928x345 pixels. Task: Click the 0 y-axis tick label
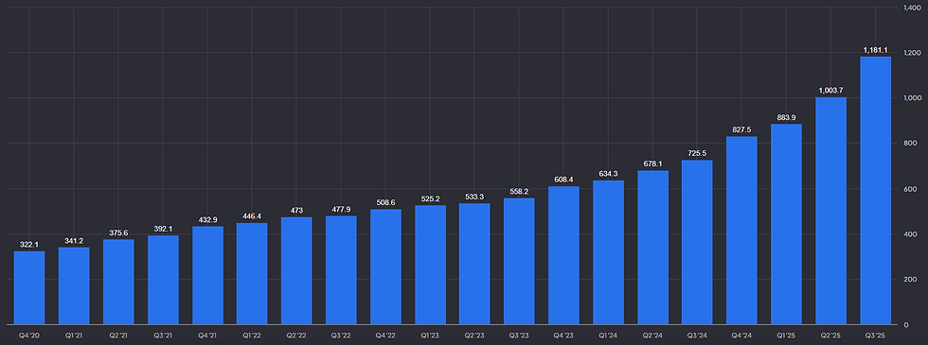906,325
